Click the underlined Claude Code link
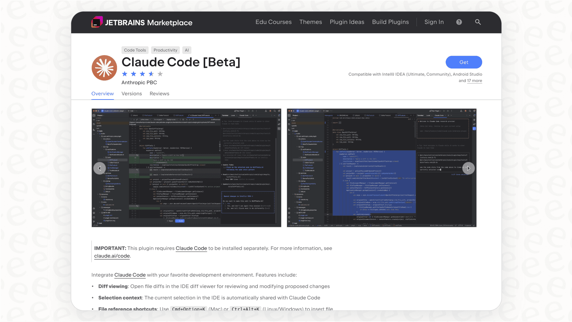Image resolution: width=572 pixels, height=322 pixels. click(191, 248)
